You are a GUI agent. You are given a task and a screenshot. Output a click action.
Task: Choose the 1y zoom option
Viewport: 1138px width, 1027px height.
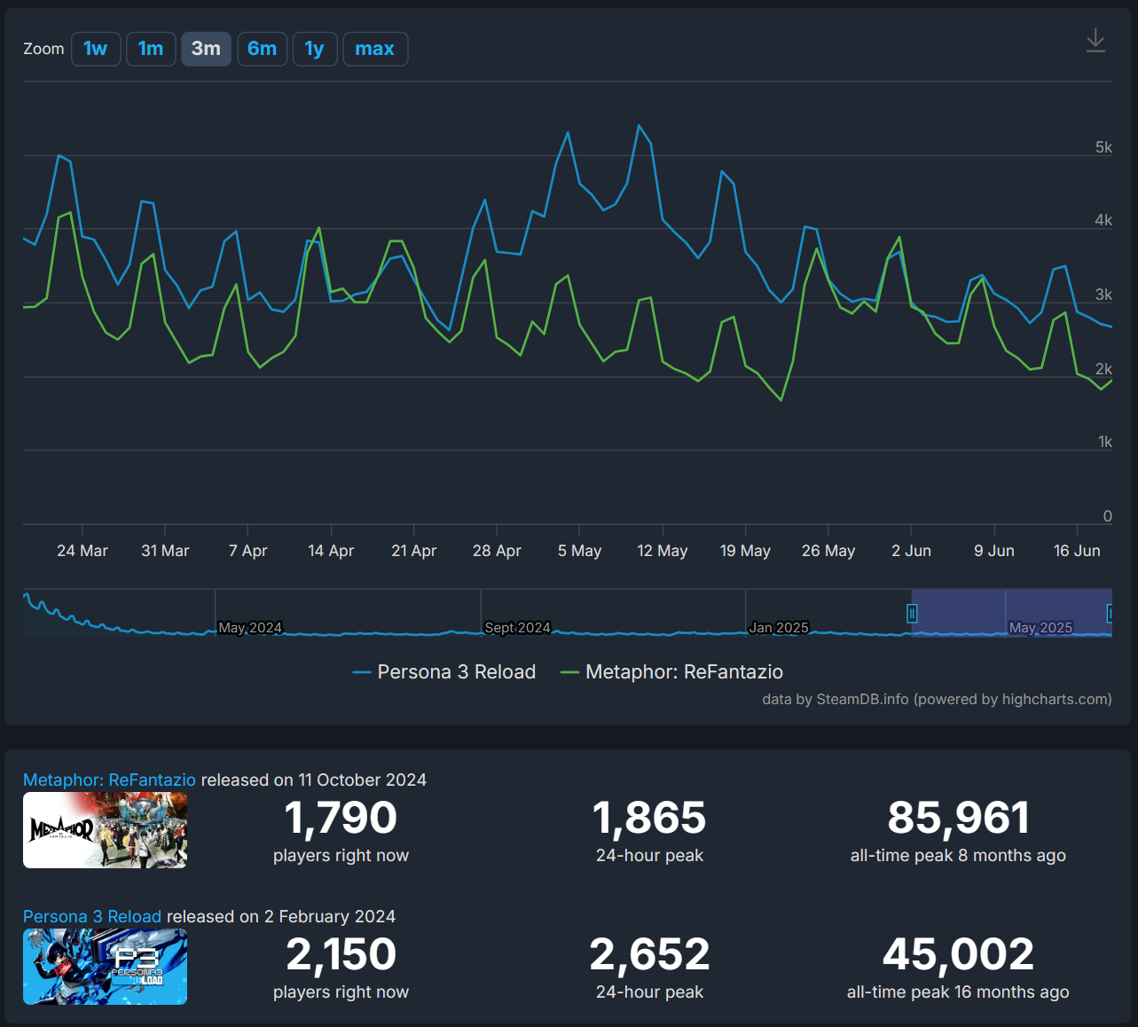coord(315,49)
